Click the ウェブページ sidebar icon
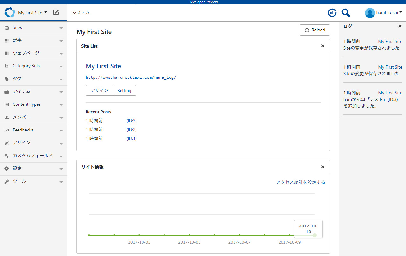 pos(7,53)
